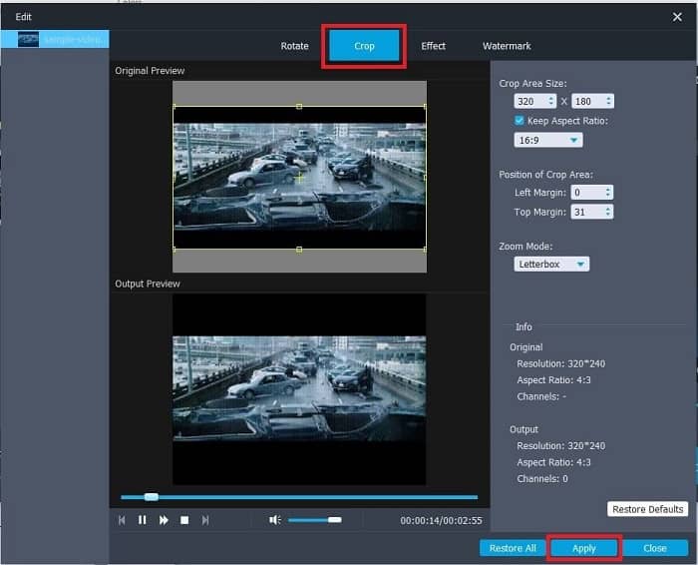The height and width of the screenshot is (565, 698).
Task: Switch to the Watermark tab
Action: (507, 46)
